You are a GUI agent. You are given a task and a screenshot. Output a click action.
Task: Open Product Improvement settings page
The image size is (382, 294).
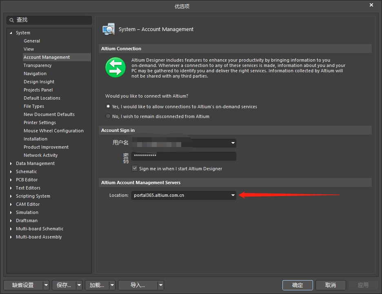46,147
